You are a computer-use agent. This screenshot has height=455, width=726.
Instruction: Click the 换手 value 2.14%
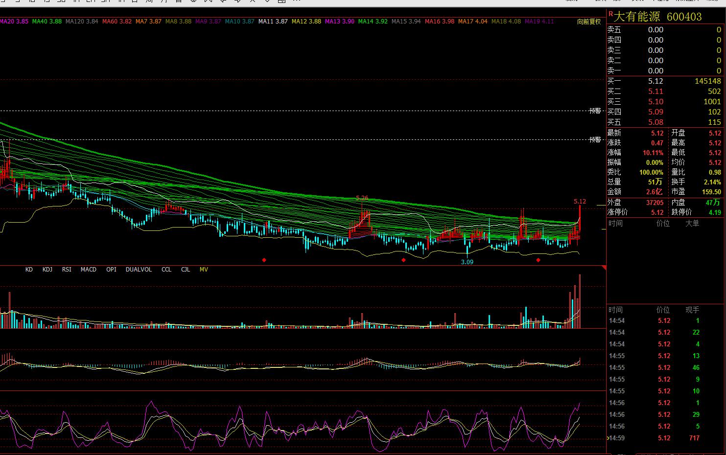(x=712, y=182)
